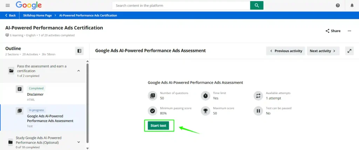Open Skillshop Home Page breadcrumb
This screenshot has width=359, height=150.
(x=37, y=15)
